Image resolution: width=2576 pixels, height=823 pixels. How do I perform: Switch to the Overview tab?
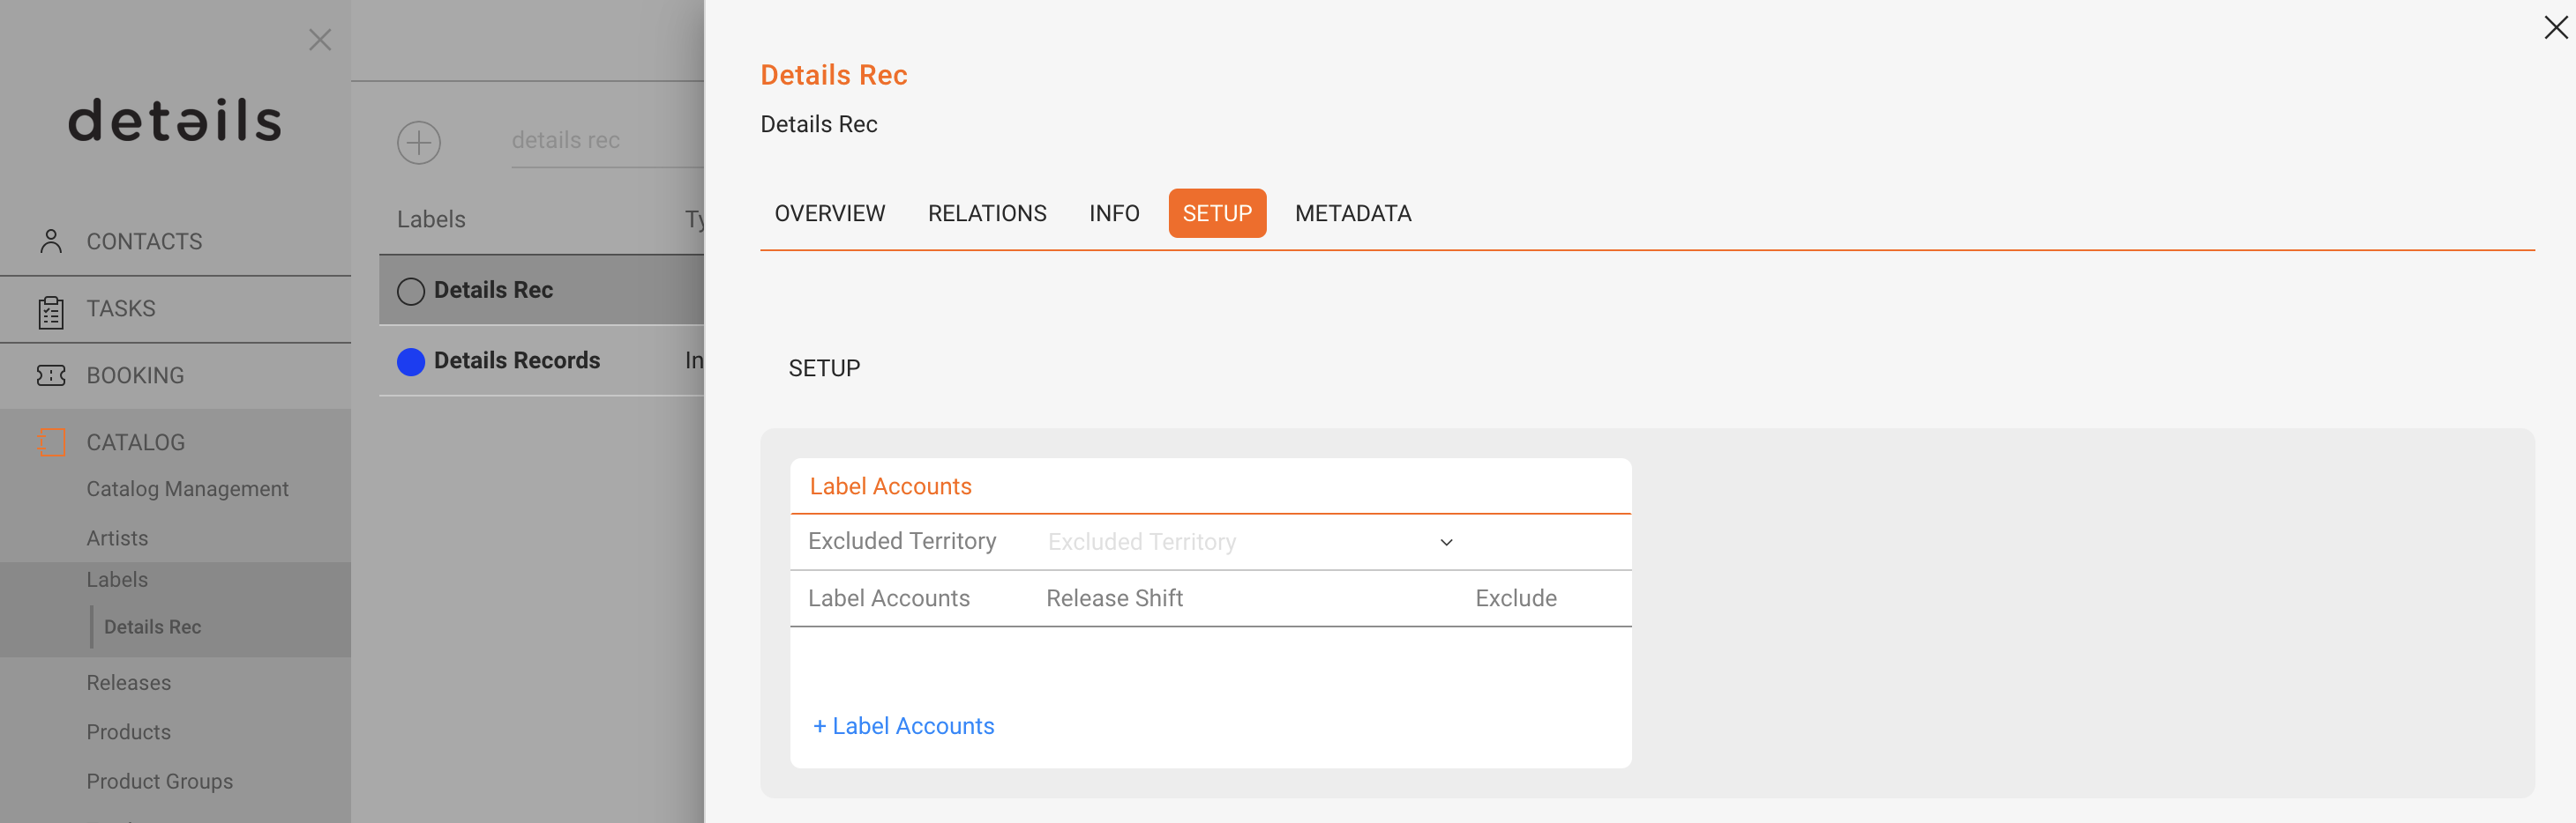(x=830, y=212)
